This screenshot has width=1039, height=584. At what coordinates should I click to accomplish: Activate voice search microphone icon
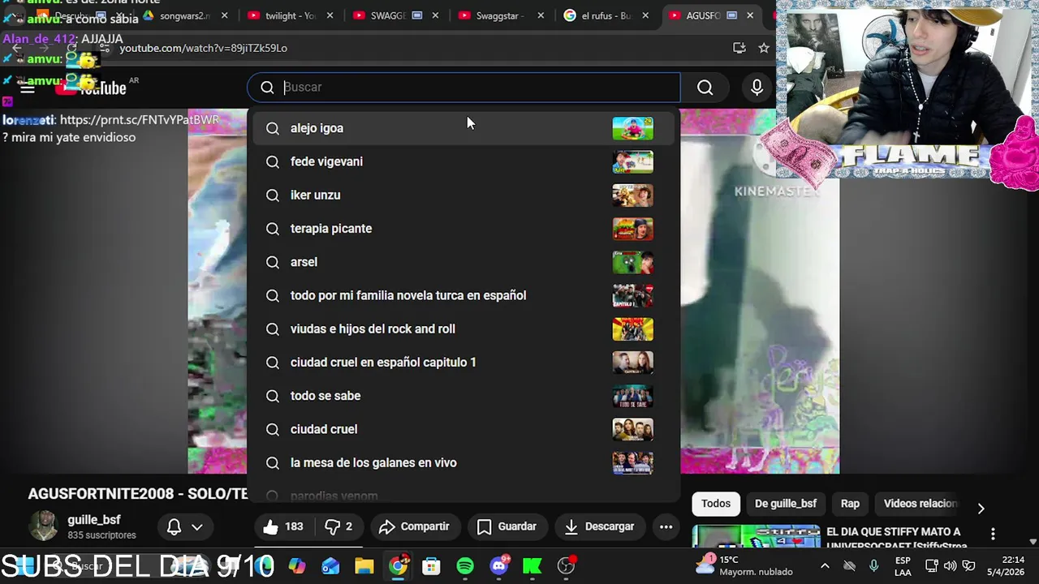point(757,88)
